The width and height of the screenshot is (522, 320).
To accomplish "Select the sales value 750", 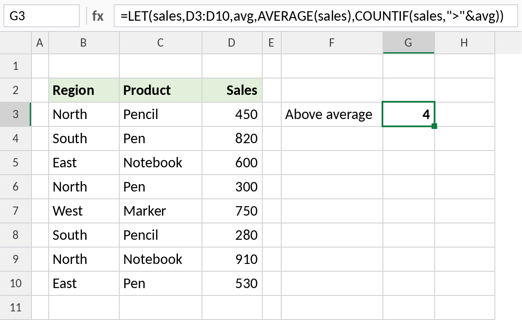I will (232, 211).
